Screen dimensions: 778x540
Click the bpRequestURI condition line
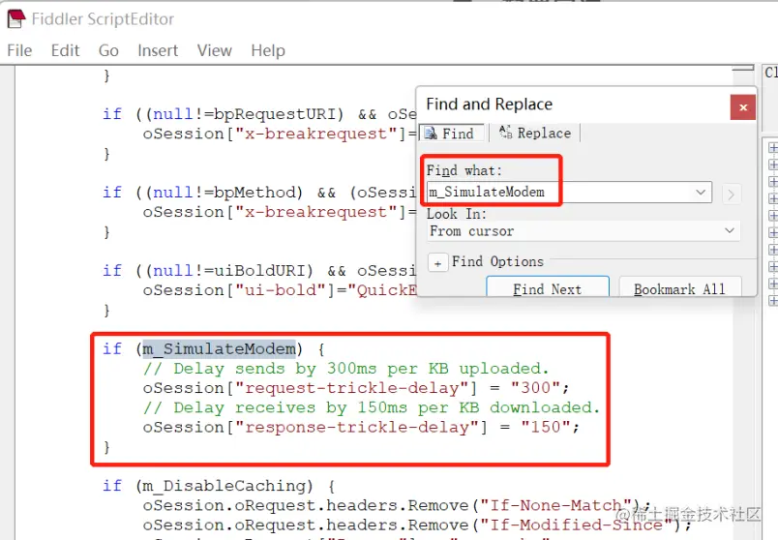pos(258,114)
